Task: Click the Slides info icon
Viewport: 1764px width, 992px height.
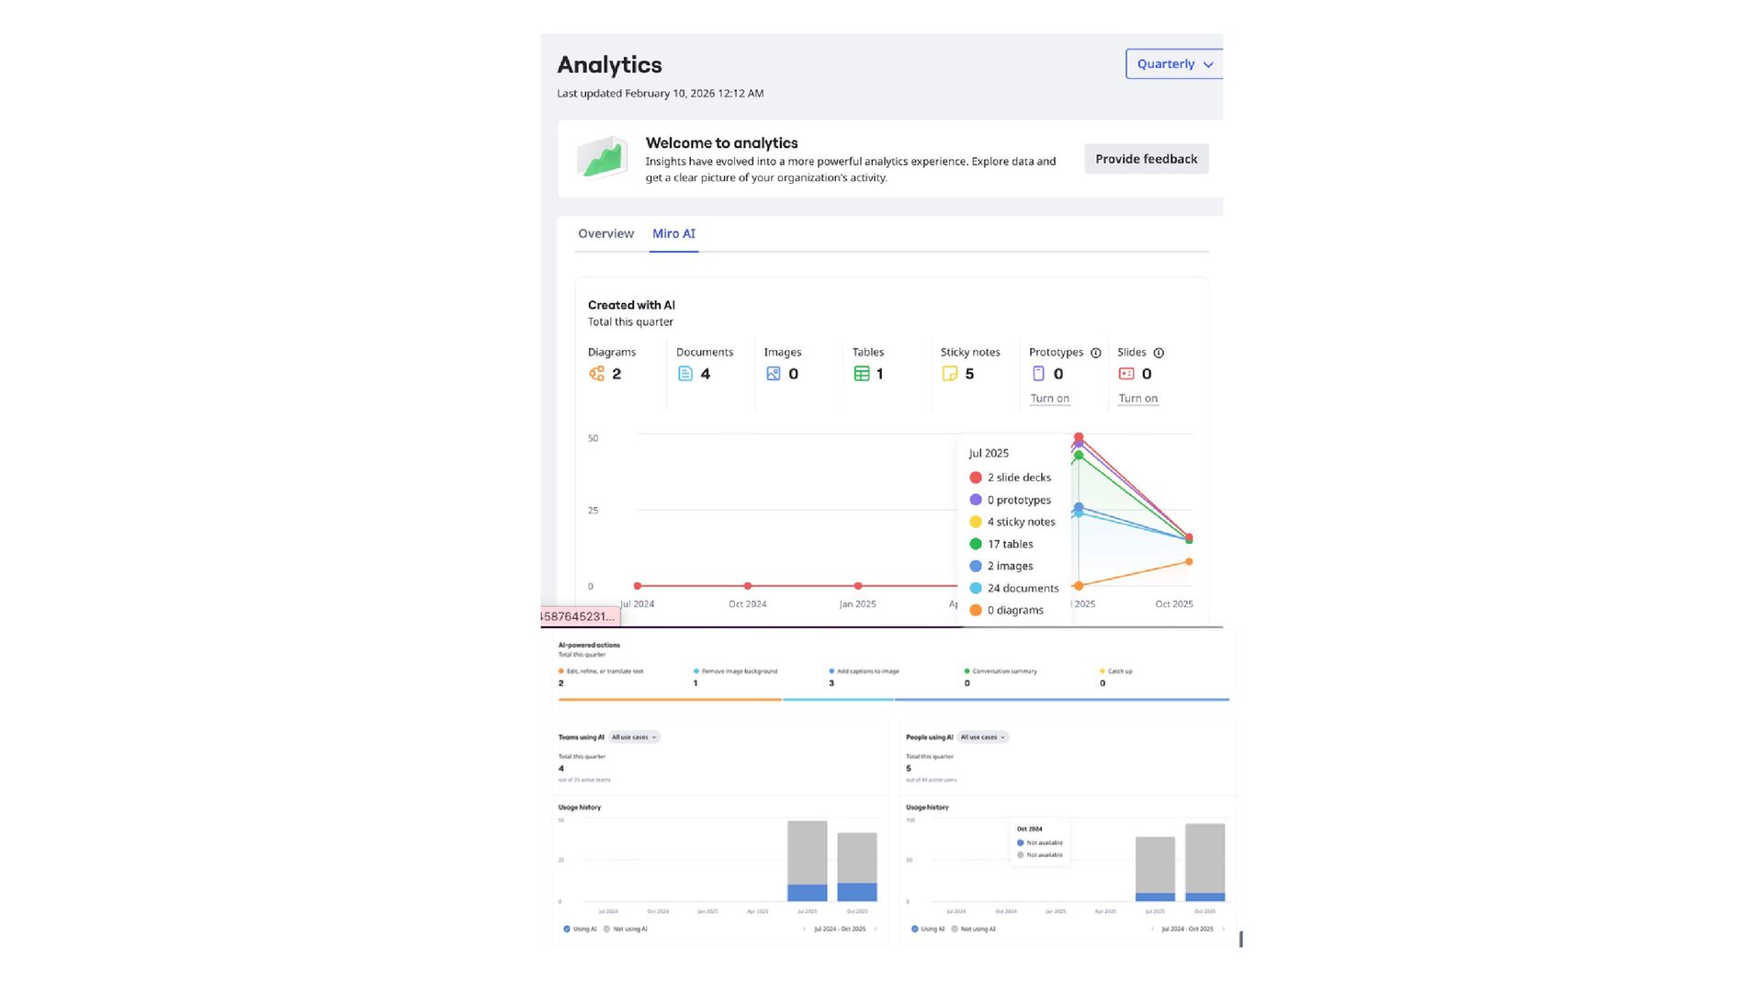Action: click(1159, 353)
